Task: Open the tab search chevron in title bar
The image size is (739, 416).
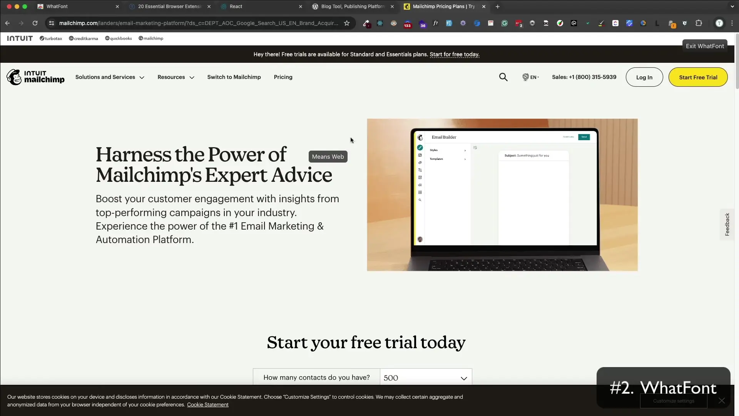Action: [732, 7]
